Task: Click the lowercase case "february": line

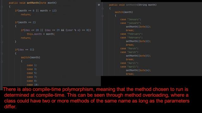Action: click(131, 38)
